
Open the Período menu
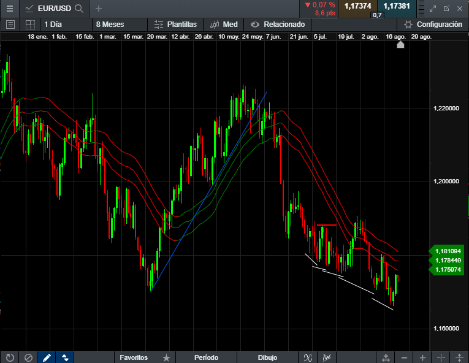pyautogui.click(x=207, y=357)
